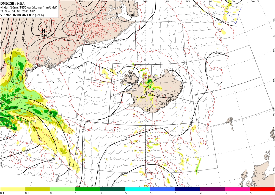Choose the purple 20–30 legend swatch

tap(212, 189)
